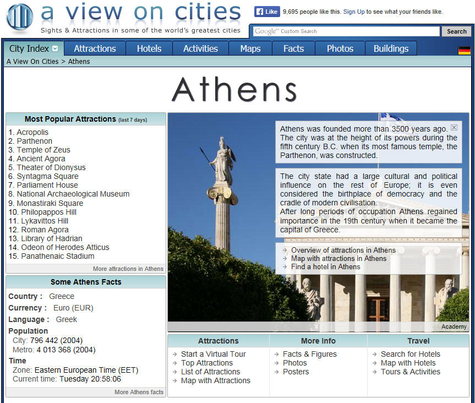This screenshot has height=403, width=475.
Task: Open the Maps tab
Action: point(250,48)
